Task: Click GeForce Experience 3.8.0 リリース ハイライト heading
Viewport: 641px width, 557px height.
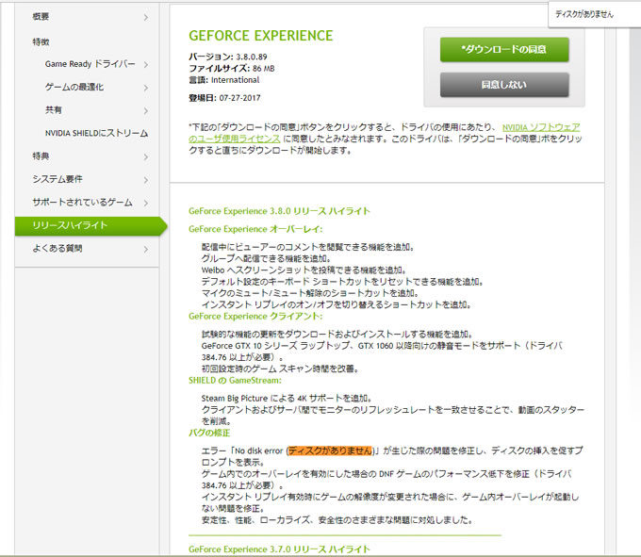Action: (279, 211)
